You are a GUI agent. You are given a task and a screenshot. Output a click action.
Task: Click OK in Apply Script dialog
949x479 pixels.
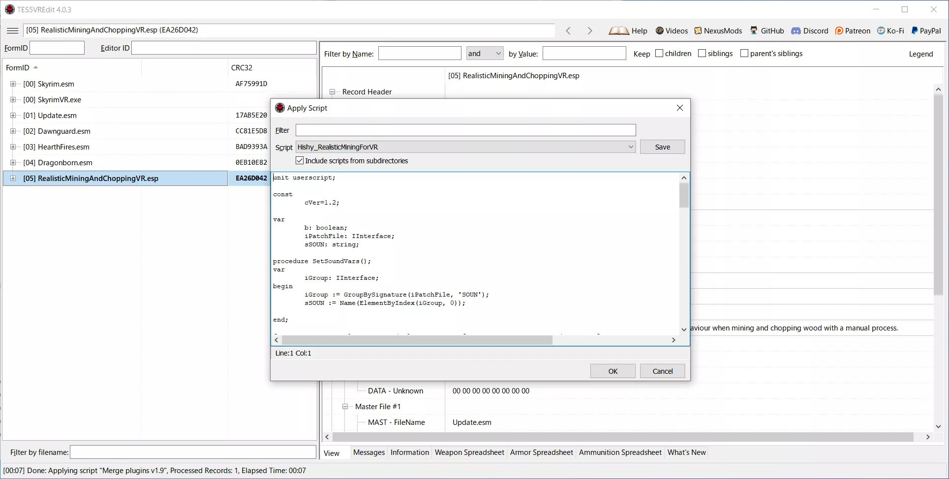(612, 371)
